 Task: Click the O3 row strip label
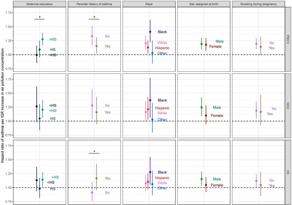click(x=288, y=172)
